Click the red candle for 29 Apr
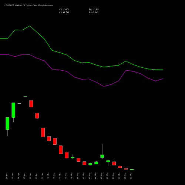Viewport: 185px width, 185px height. coord(37,116)
